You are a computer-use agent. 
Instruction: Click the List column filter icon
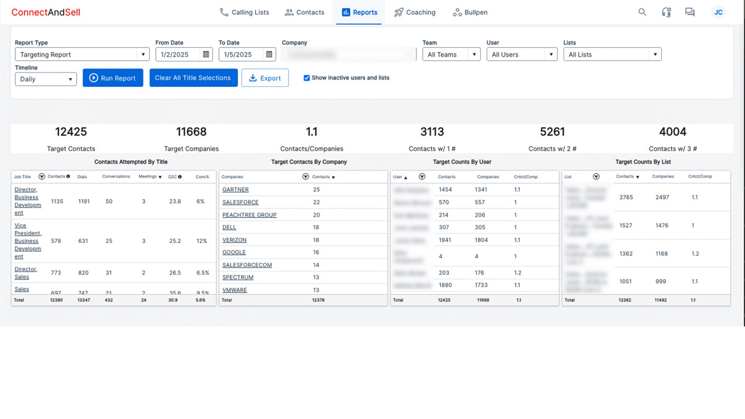pos(596,177)
